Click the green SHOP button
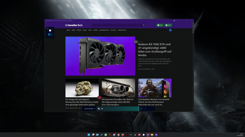This screenshot has height=137, width=245. click(x=168, y=25)
